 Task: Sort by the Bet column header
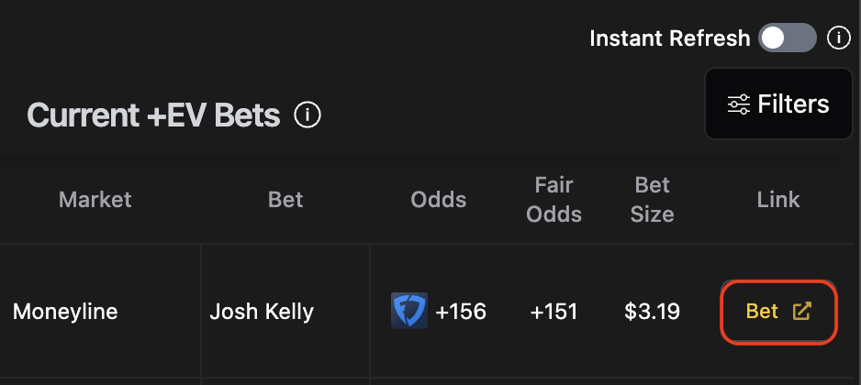coord(285,200)
